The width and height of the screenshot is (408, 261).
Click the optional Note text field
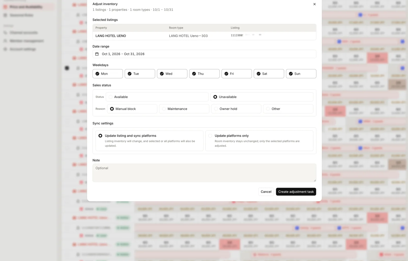point(204,173)
